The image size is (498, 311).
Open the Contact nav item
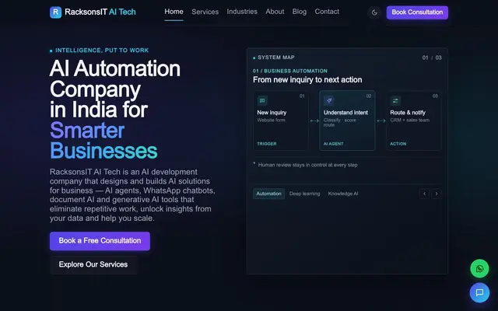(x=327, y=12)
